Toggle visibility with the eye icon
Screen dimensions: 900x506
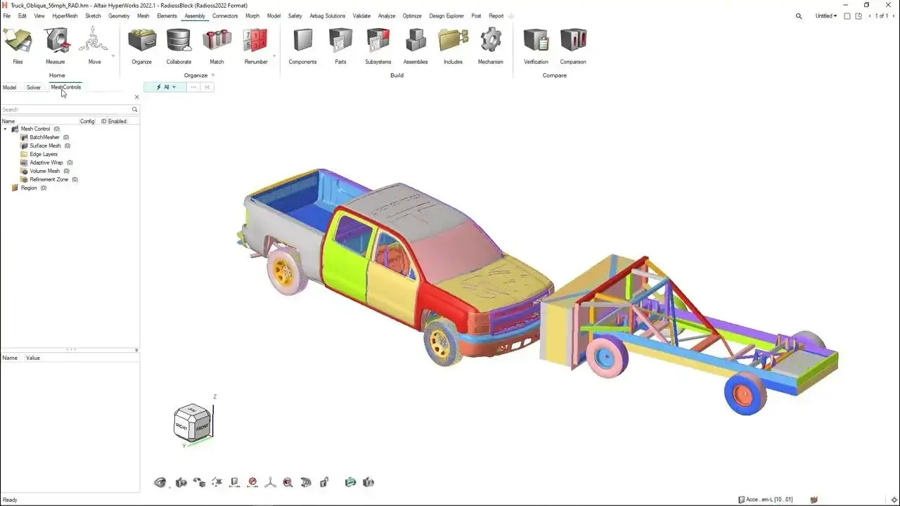click(160, 482)
